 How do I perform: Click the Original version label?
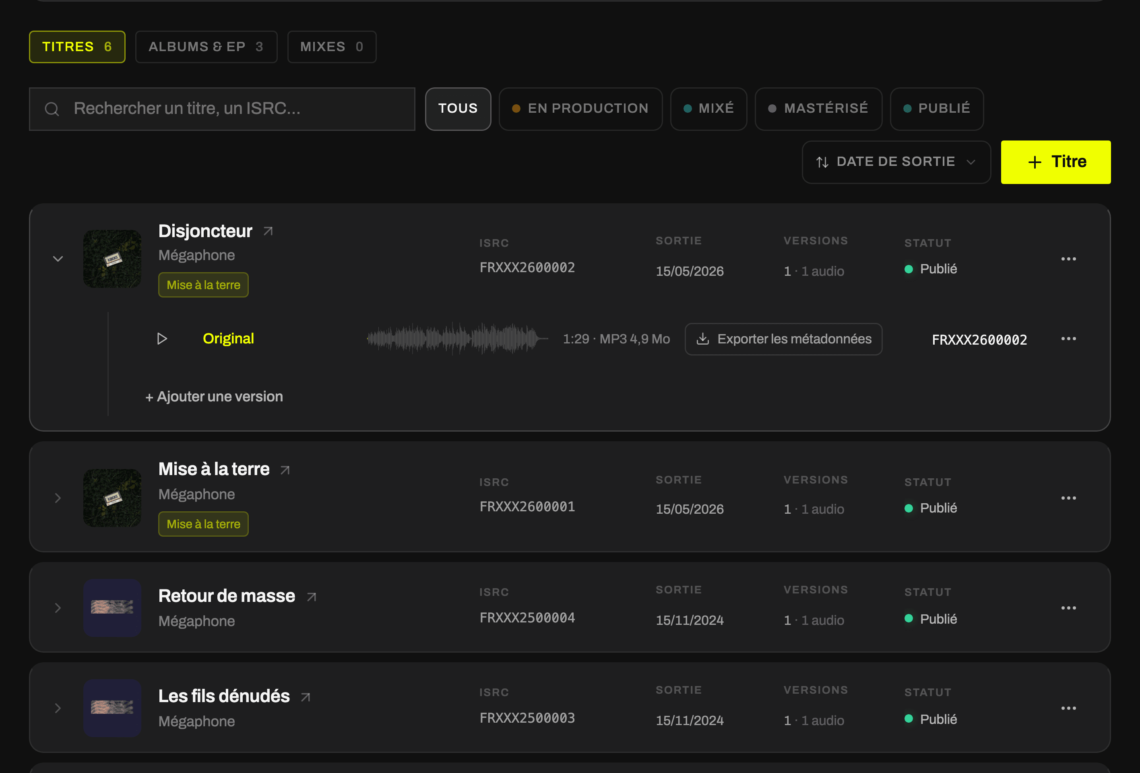click(x=228, y=339)
